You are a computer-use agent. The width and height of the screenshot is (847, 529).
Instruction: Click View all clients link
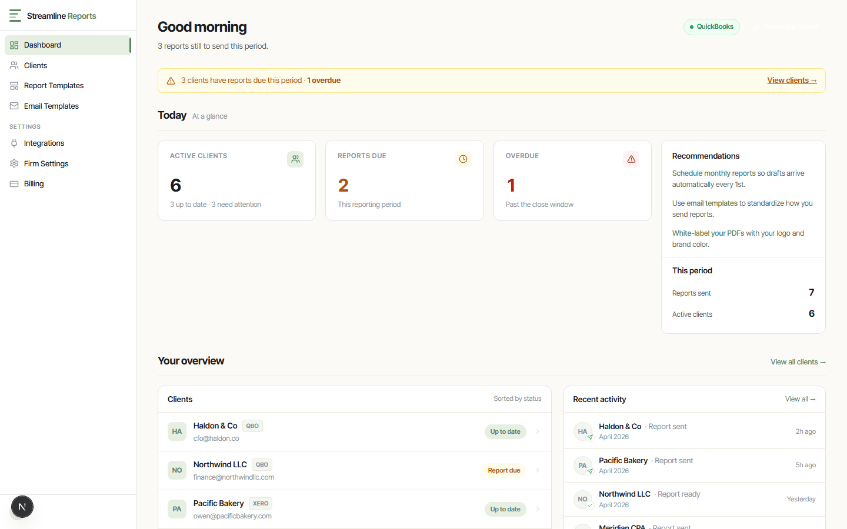798,362
